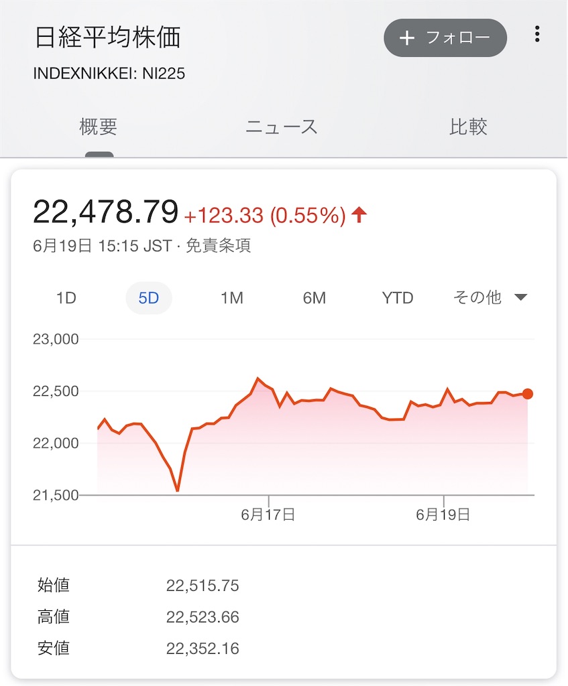
Task: Click the change value +123.33 (0.55%)
Action: 265,215
